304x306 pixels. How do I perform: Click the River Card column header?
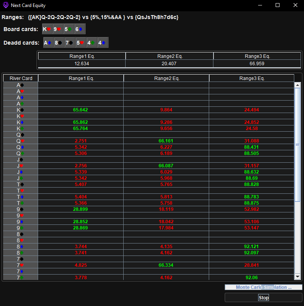pos(21,78)
